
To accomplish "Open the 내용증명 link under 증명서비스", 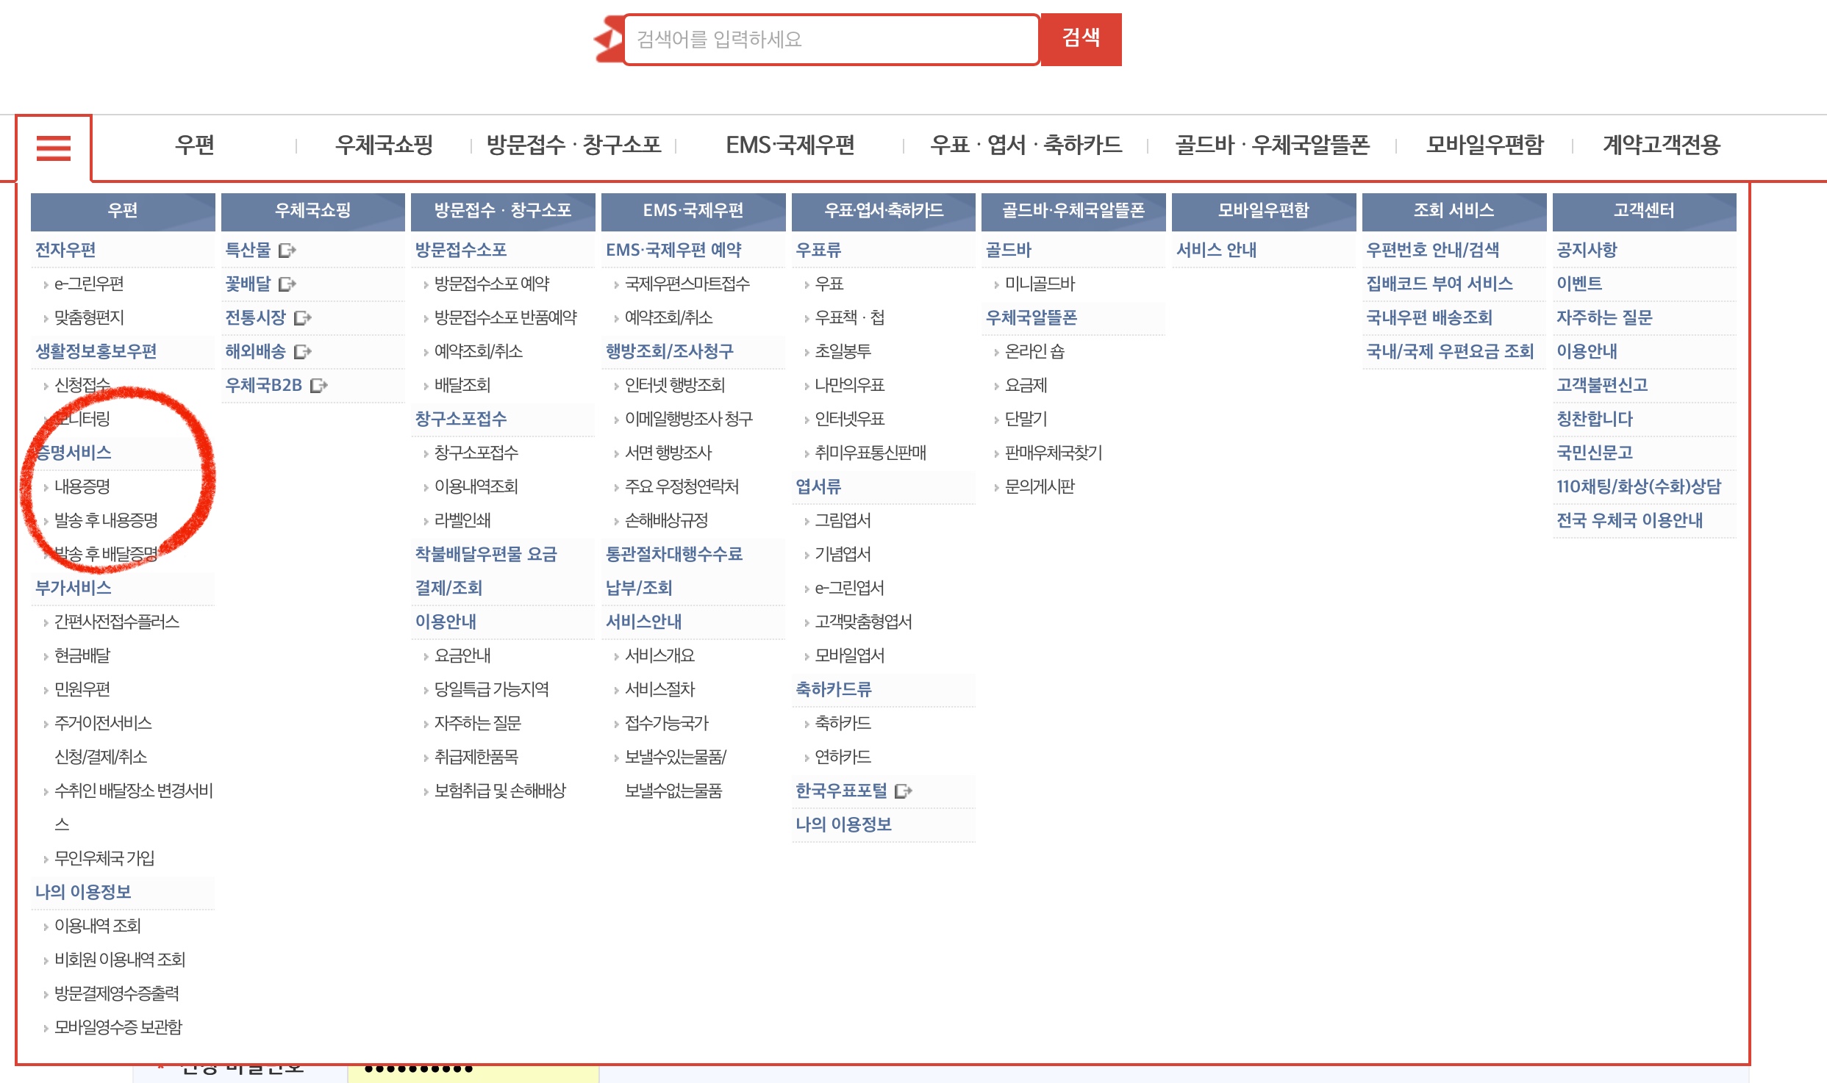I will (x=82, y=486).
